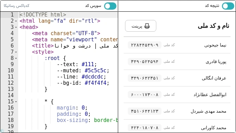Click the کد ملی label beside پوریا قادری
The width and height of the screenshot is (236, 133).
point(169,61)
